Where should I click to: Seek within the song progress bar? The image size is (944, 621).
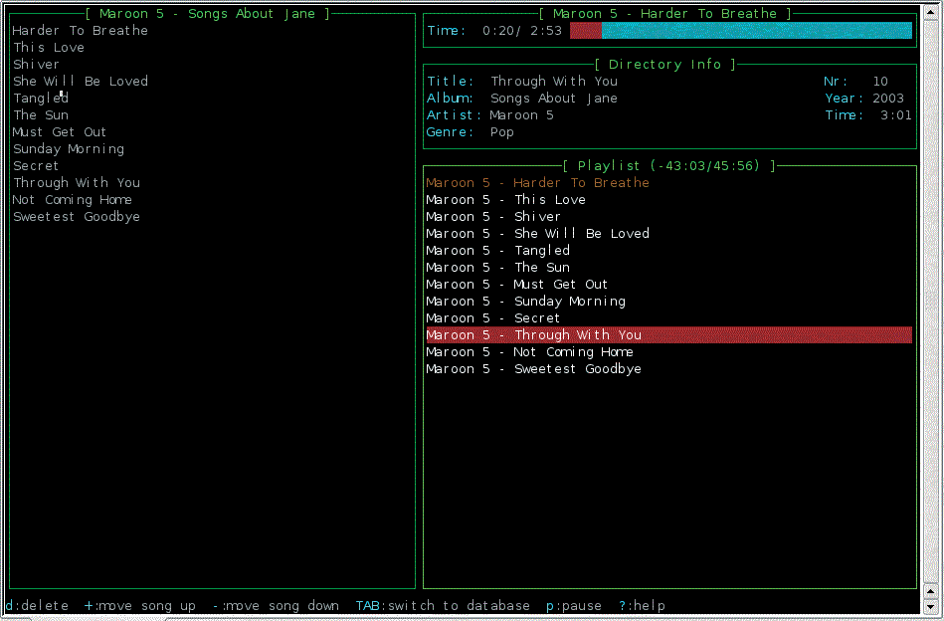(741, 31)
